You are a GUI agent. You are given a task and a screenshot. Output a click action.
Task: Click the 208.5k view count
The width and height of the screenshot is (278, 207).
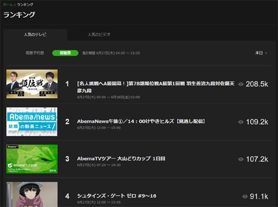pos(257,84)
